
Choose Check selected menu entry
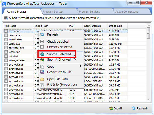(x=61, y=42)
